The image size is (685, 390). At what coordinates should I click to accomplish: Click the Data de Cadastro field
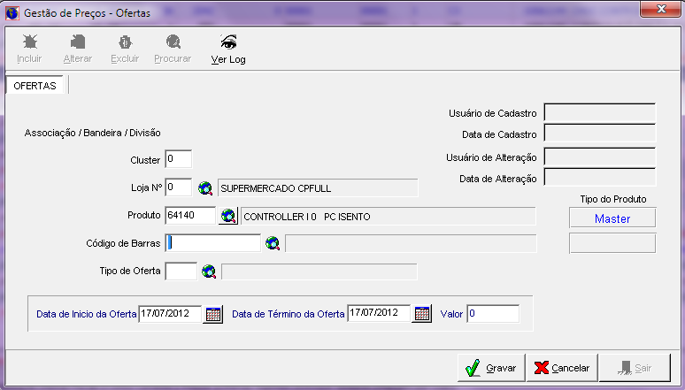coord(600,133)
